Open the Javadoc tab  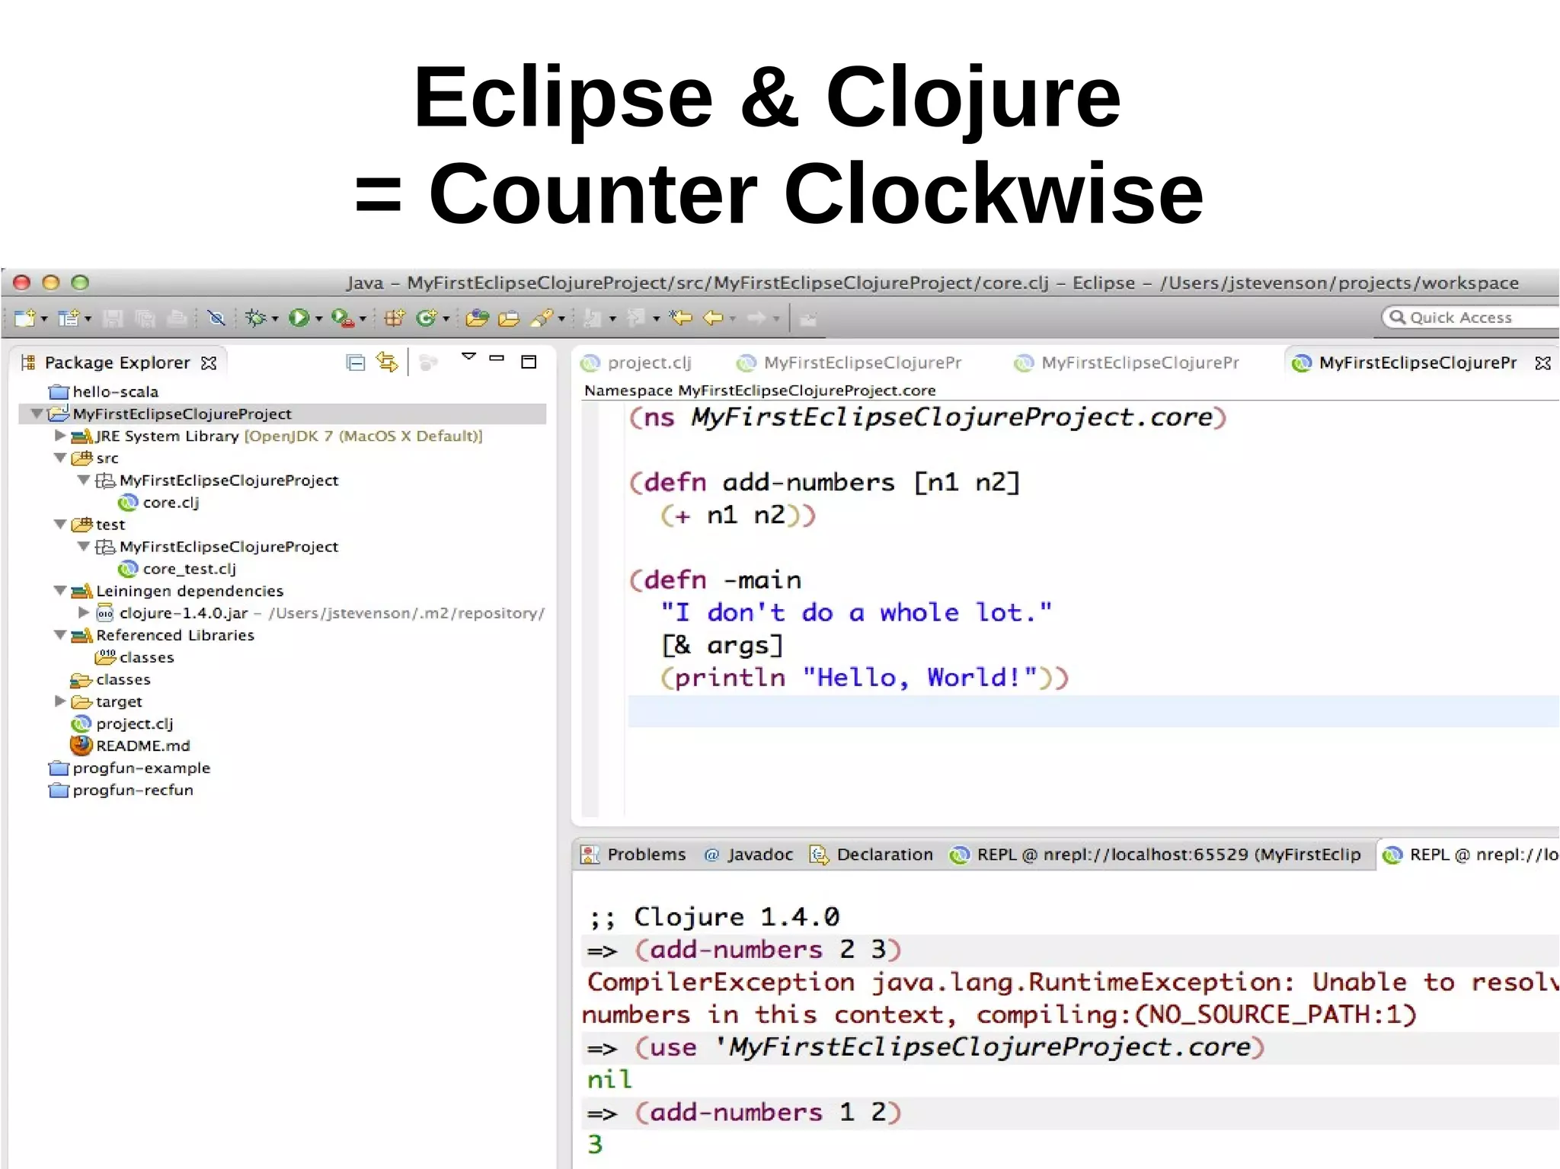748,854
